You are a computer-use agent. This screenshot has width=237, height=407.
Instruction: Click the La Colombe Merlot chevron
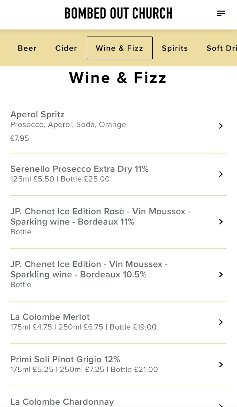point(221,322)
